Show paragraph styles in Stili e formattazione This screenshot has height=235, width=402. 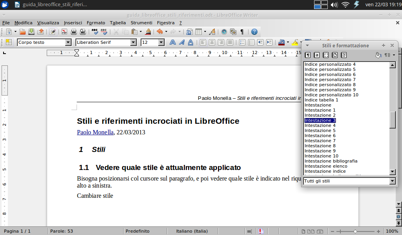click(308, 55)
